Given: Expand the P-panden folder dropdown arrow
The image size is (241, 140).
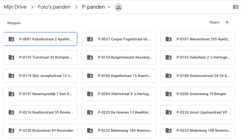Looking at the screenshot, I should (109, 7).
